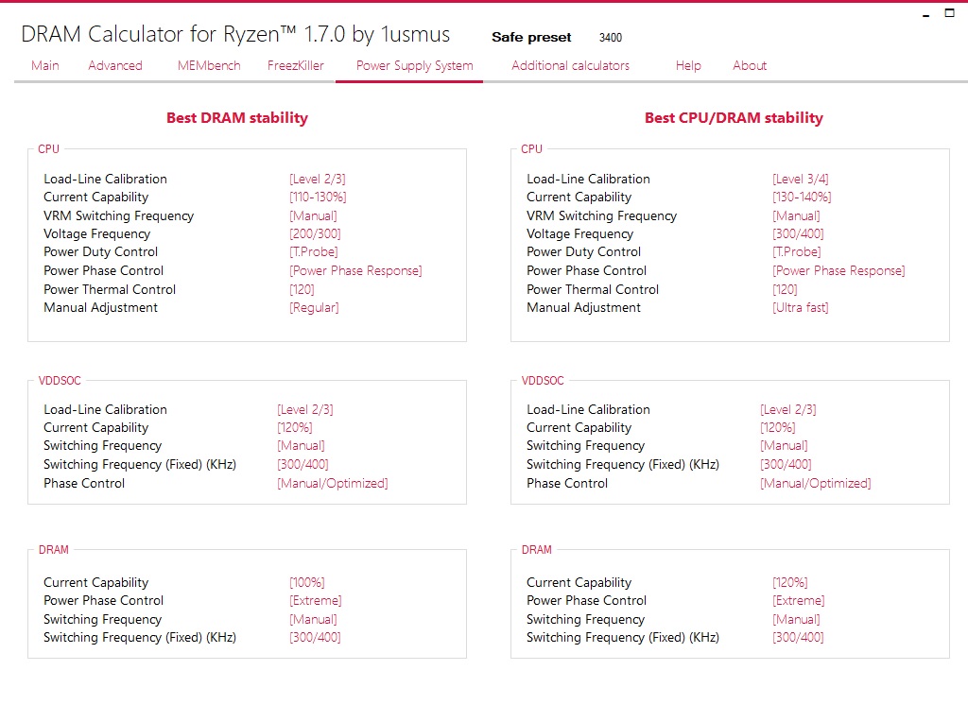Click right CPU [T.Probe] value
Viewport: 968px width, 722px height.
pyautogui.click(x=796, y=251)
